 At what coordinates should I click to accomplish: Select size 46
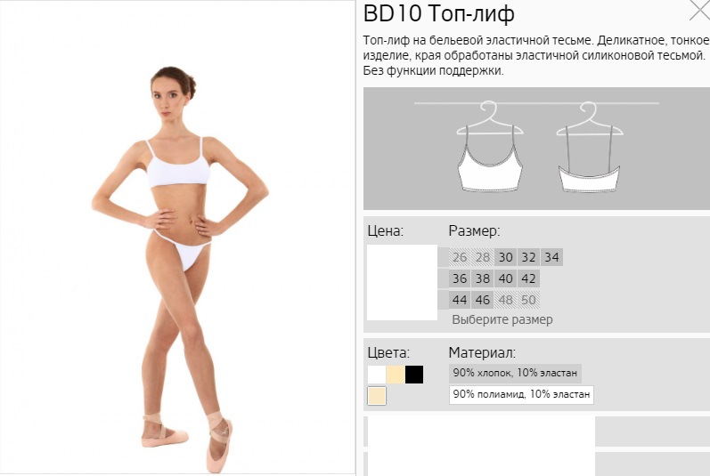(482, 300)
